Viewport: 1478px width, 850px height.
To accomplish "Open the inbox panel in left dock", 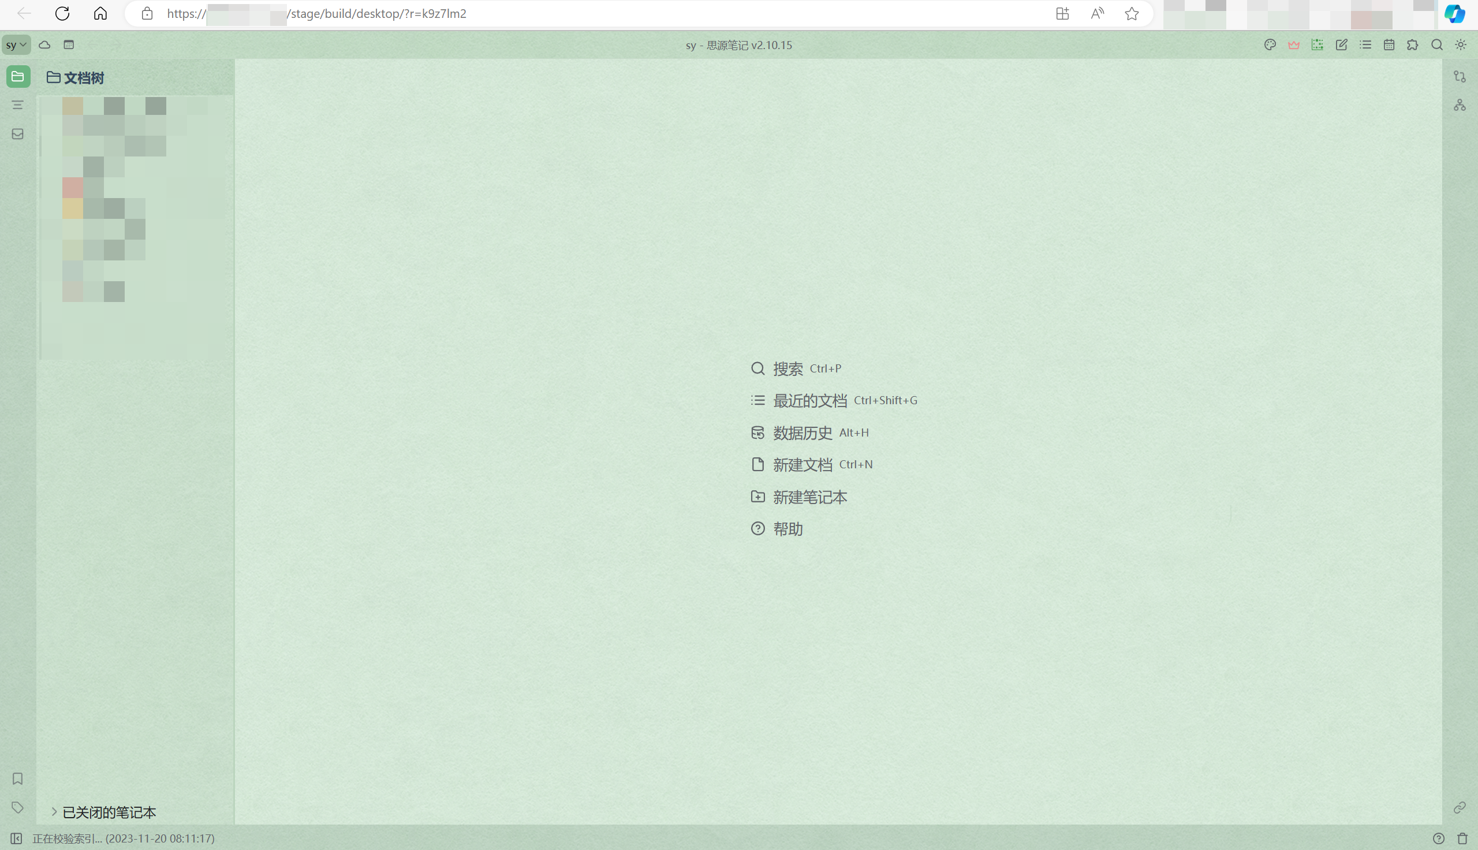I will pos(17,135).
